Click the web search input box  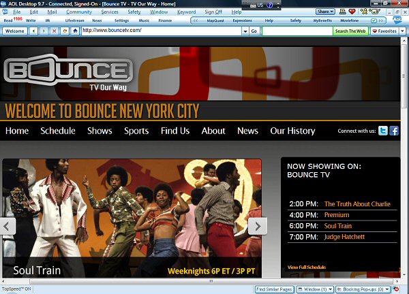point(297,31)
